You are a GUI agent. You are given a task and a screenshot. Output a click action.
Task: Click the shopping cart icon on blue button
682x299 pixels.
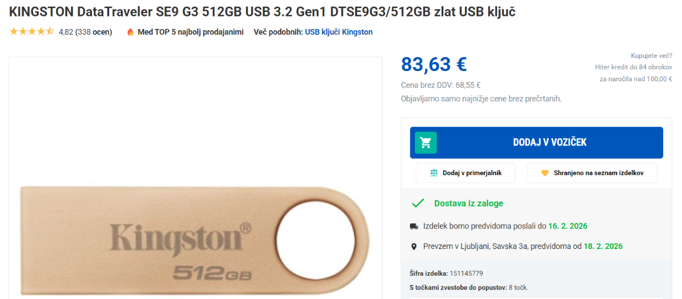tap(426, 143)
